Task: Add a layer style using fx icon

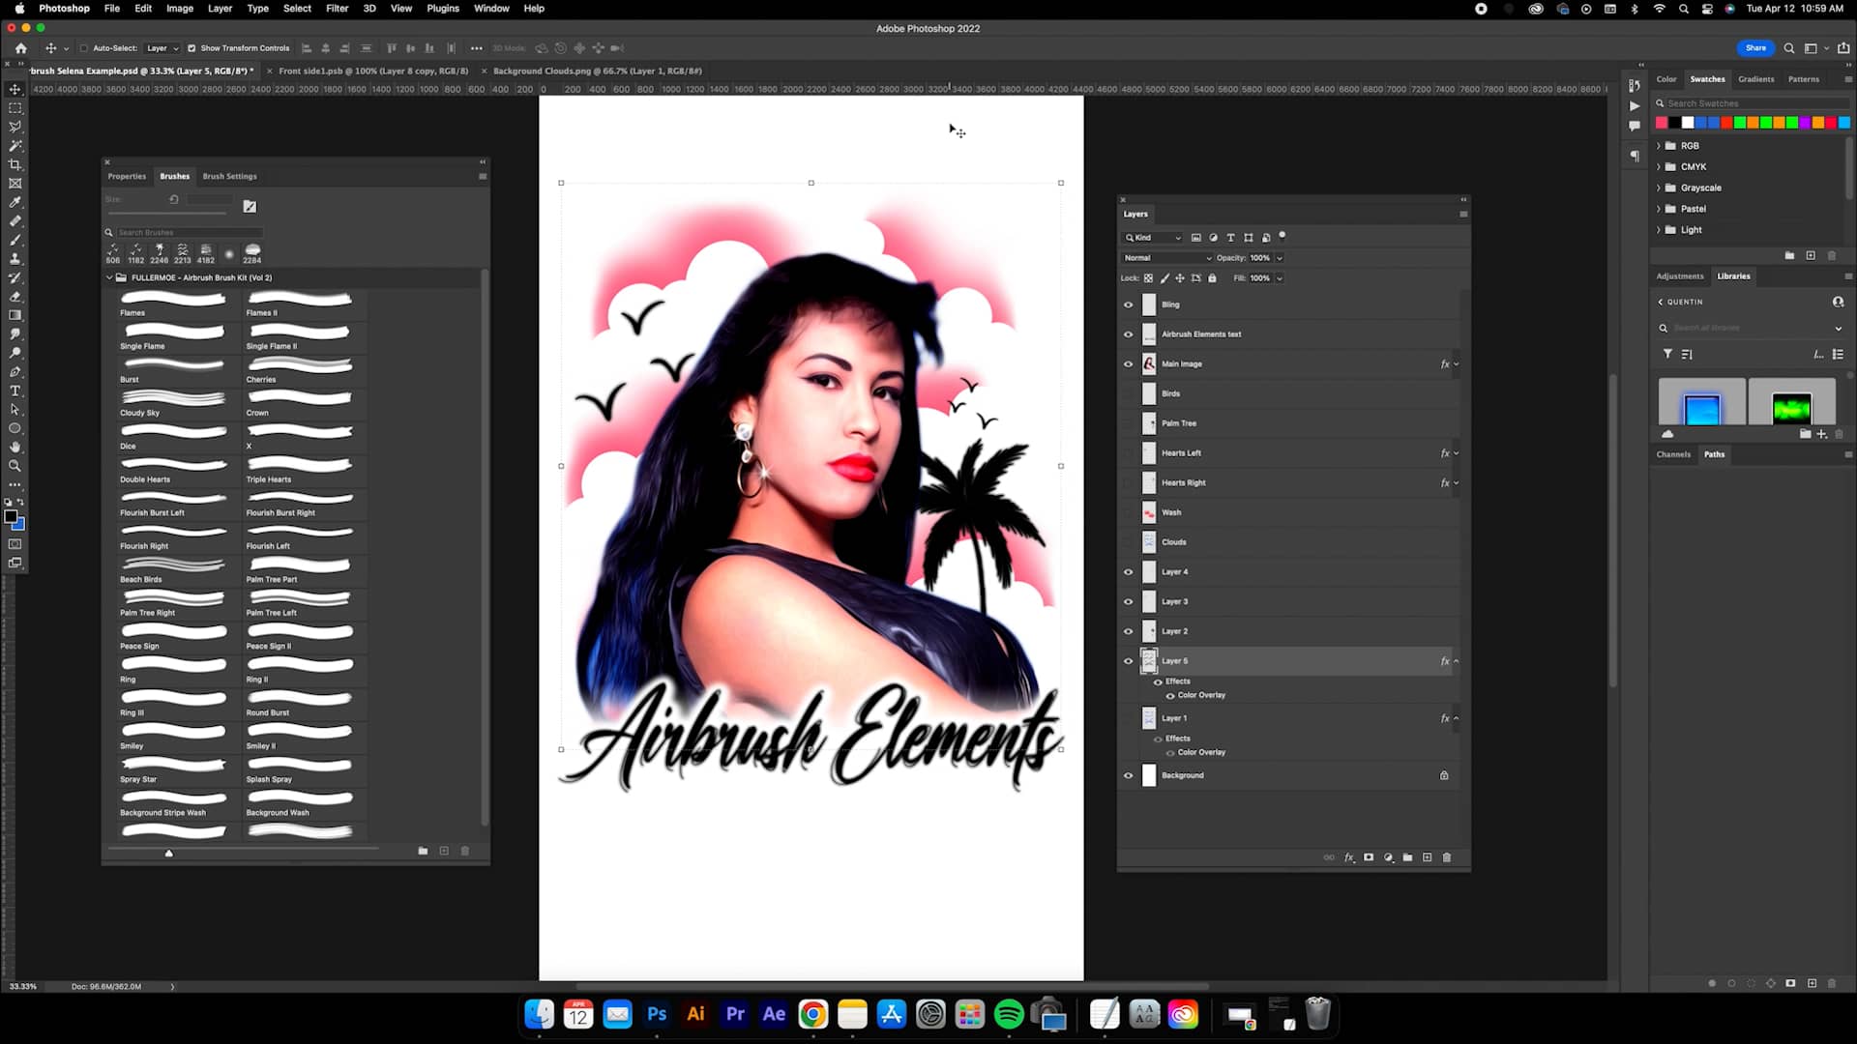Action: (x=1348, y=857)
